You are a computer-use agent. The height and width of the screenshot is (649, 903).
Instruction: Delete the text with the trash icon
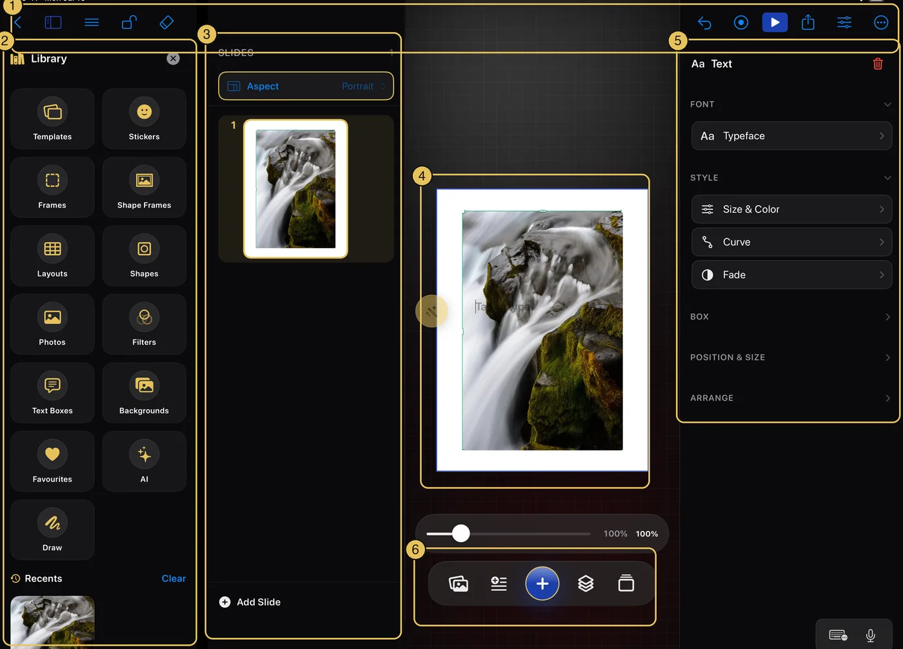pos(878,64)
